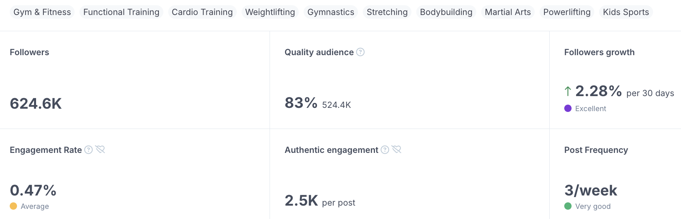Select the Stretching tag

tap(387, 12)
